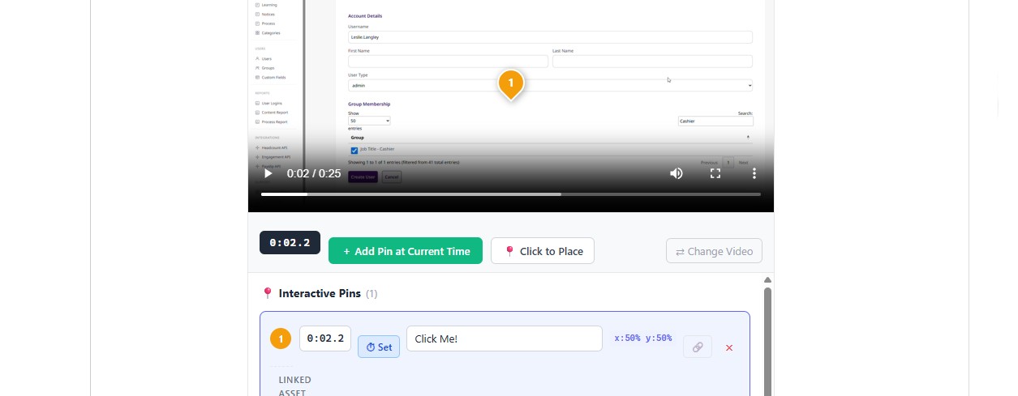Image resolution: width=1018 pixels, height=396 pixels.
Task: Activate Click to Place pin mode
Action: click(543, 251)
